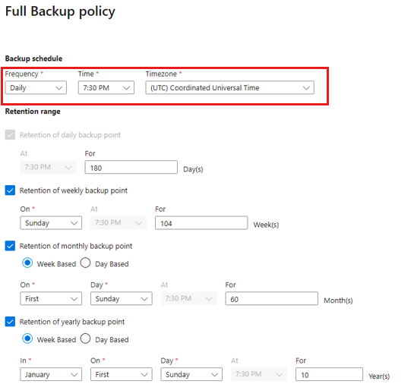Click the daily retention Day(s) field with 180
414x384 pixels.
click(131, 167)
